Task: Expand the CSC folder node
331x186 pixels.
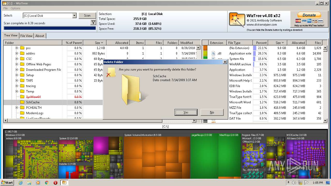Action: tap(17, 59)
